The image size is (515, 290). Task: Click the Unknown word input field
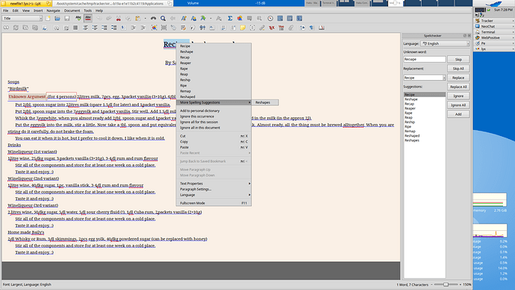[425, 60]
